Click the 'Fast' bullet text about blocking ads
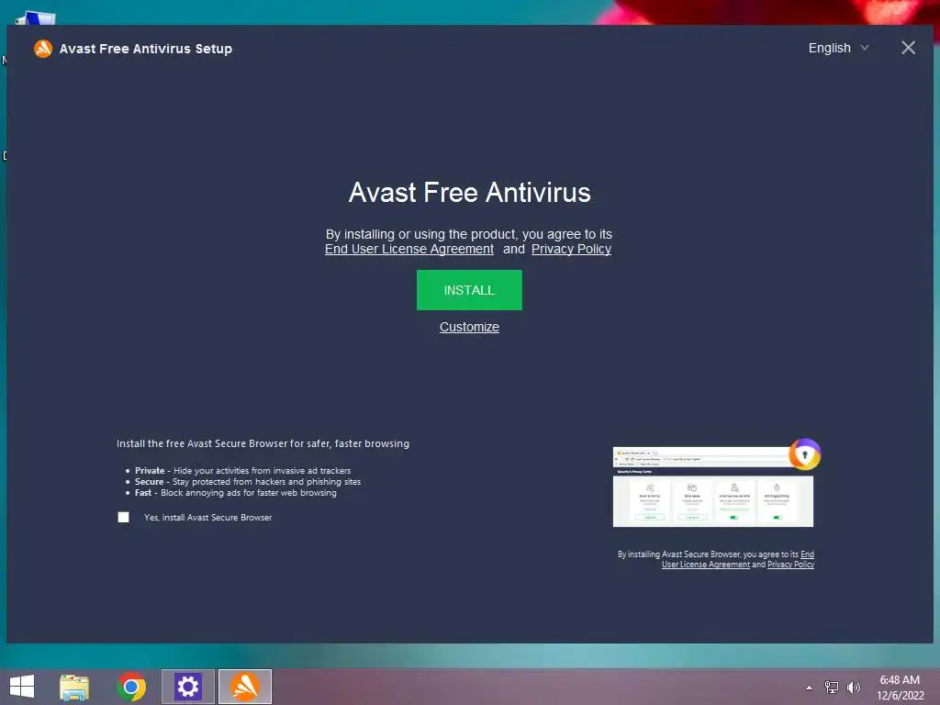Screen dimensions: 940x705 [236, 493]
